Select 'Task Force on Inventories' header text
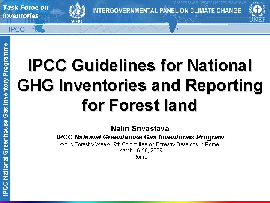This screenshot has width=270, height=203. click(x=26, y=12)
